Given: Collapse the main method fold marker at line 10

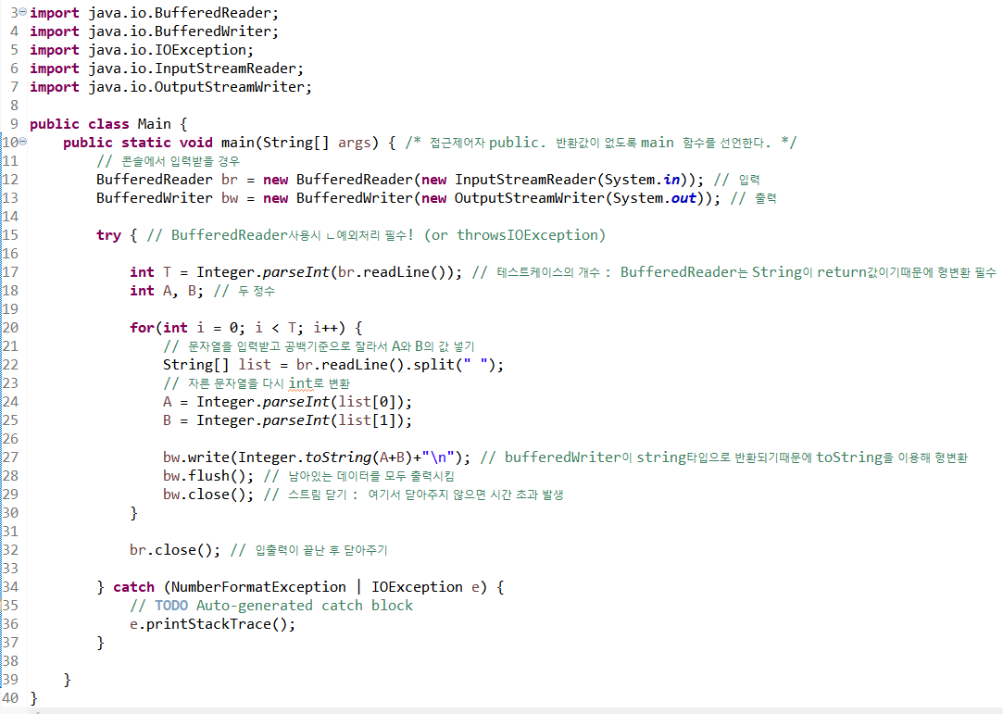Looking at the screenshot, I should 23,142.
